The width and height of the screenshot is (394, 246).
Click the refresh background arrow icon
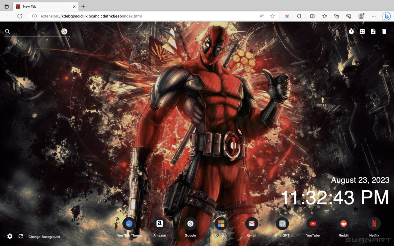[21, 236]
